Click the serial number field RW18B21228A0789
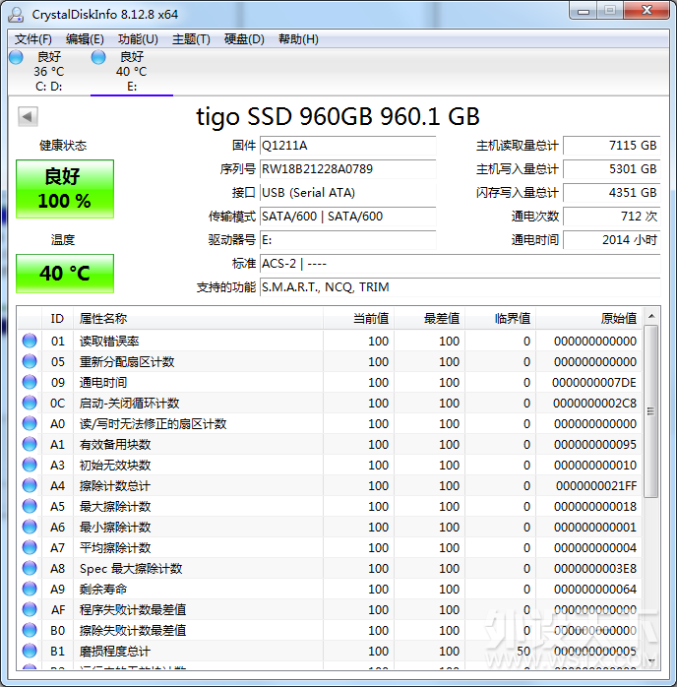 tap(347, 169)
